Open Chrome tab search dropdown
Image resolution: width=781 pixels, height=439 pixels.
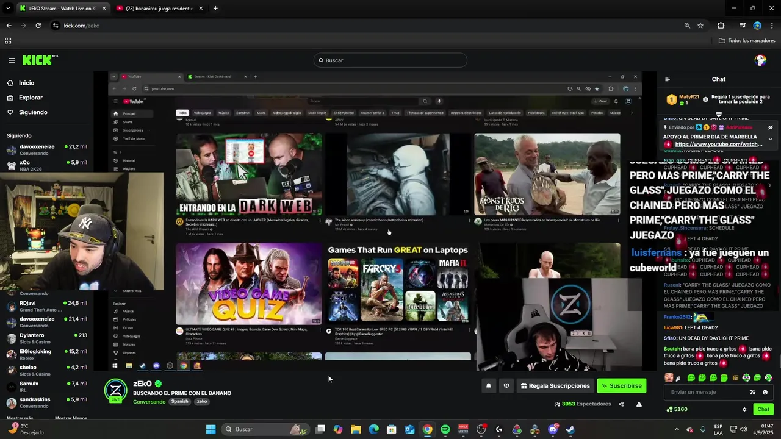8,9
